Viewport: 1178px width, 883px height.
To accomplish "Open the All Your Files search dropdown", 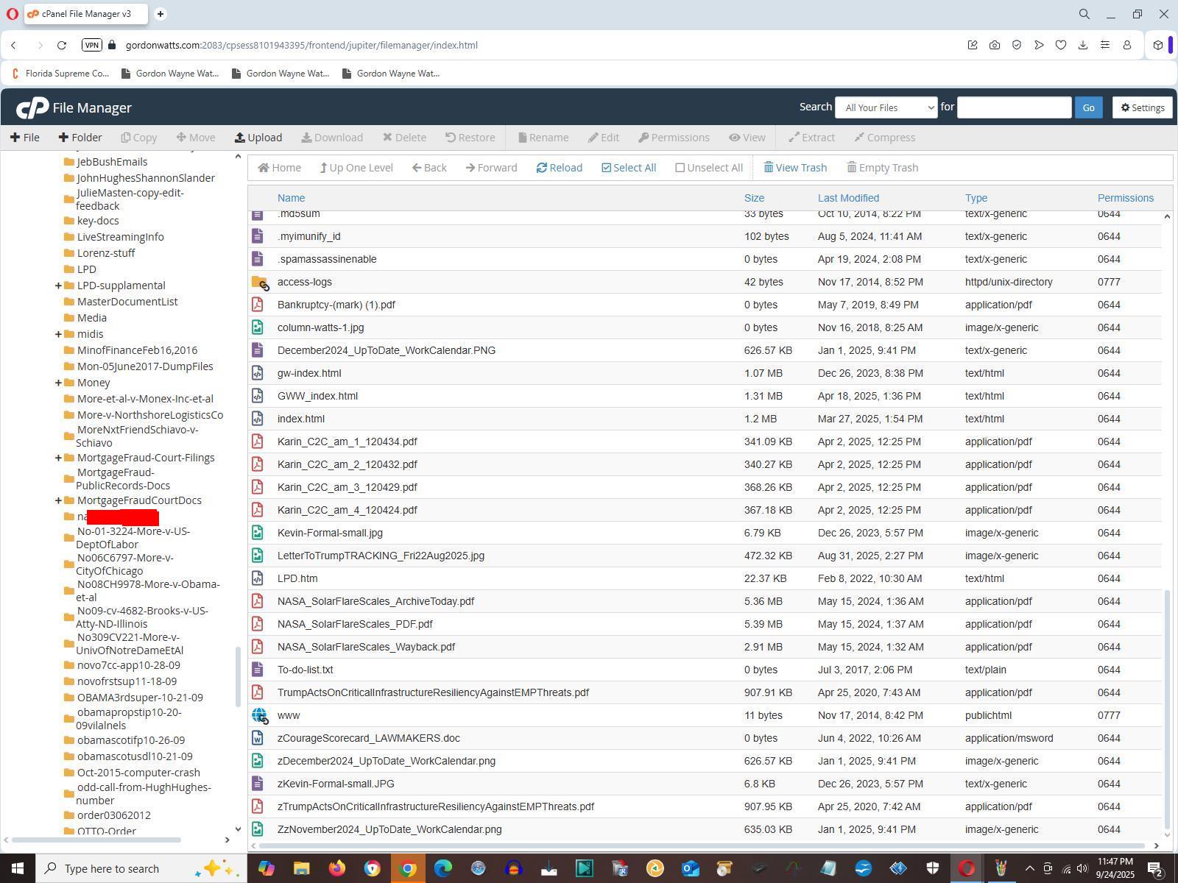I will click(x=886, y=107).
